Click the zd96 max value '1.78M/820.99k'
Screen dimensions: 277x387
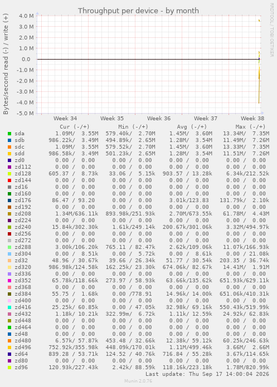pos(248,368)
